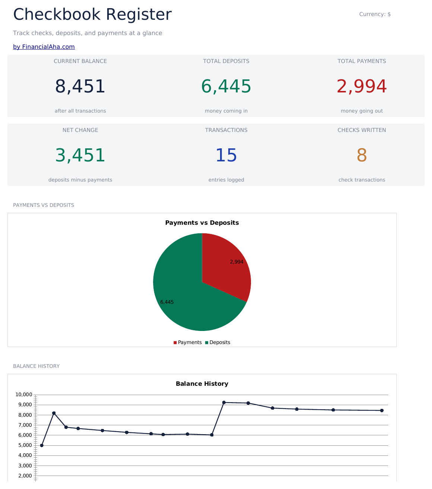
Task: Click the Net Change value 3,451
Action: (80, 155)
